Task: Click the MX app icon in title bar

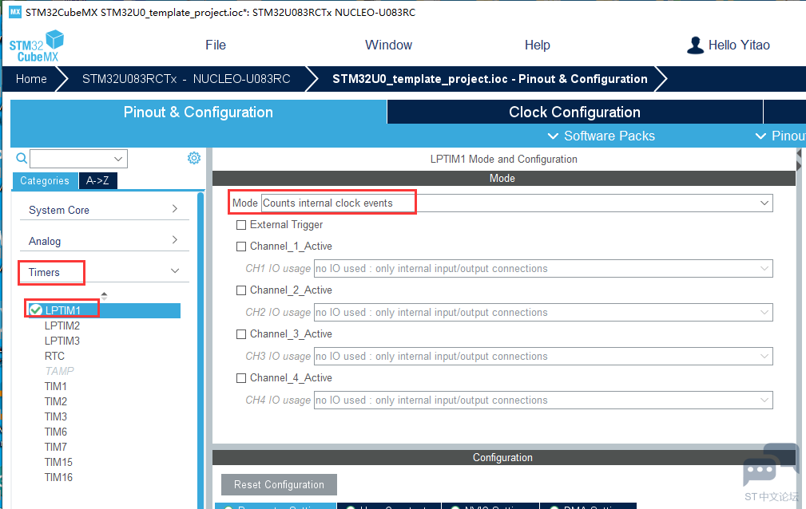Action: coord(15,12)
